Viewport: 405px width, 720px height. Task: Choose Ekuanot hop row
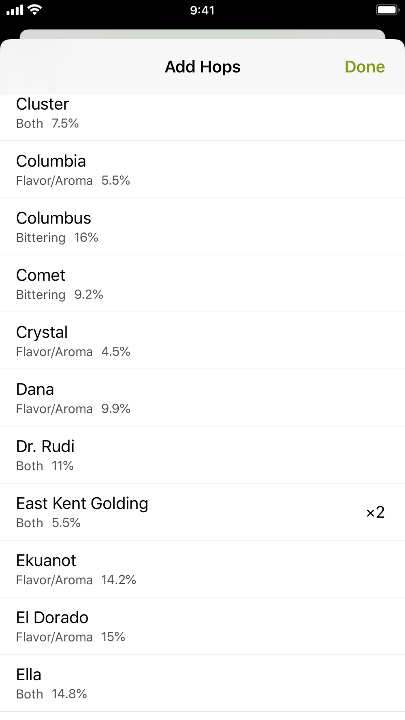[x=202, y=569]
